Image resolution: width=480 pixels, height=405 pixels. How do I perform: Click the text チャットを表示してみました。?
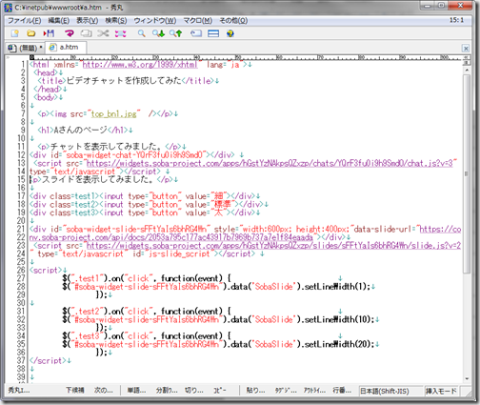click(106, 147)
